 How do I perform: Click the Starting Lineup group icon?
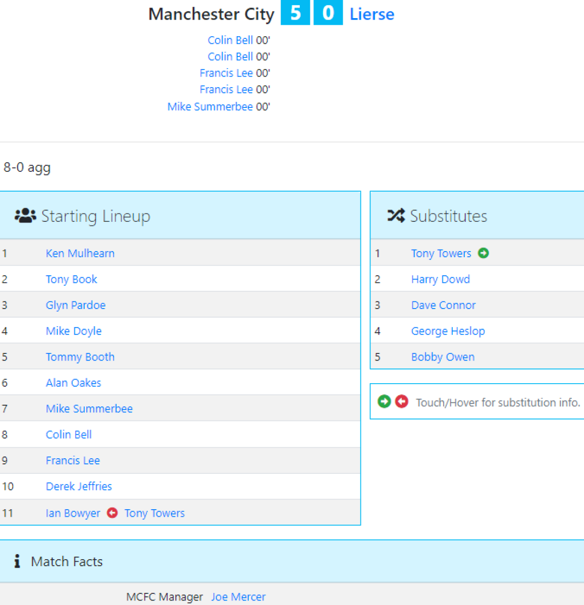[25, 216]
